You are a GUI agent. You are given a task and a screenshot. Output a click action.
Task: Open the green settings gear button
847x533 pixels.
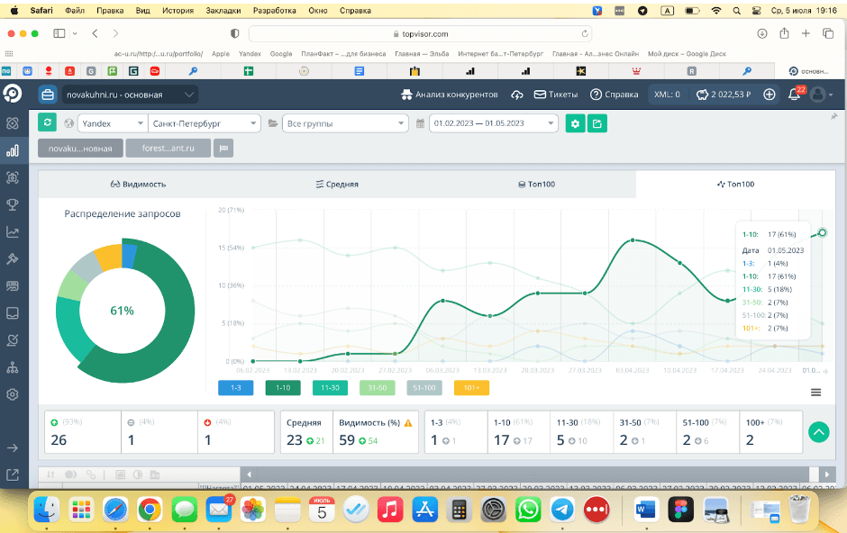[575, 123]
